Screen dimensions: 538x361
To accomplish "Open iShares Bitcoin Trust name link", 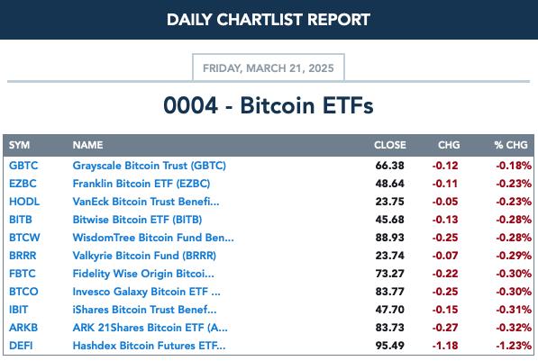I will 144,310.
